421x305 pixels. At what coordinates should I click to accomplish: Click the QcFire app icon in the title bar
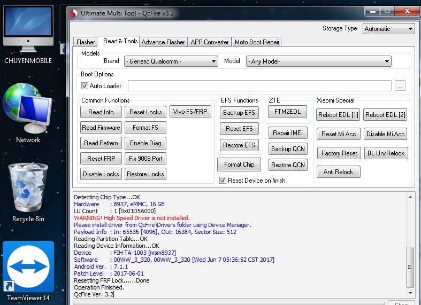(74, 13)
